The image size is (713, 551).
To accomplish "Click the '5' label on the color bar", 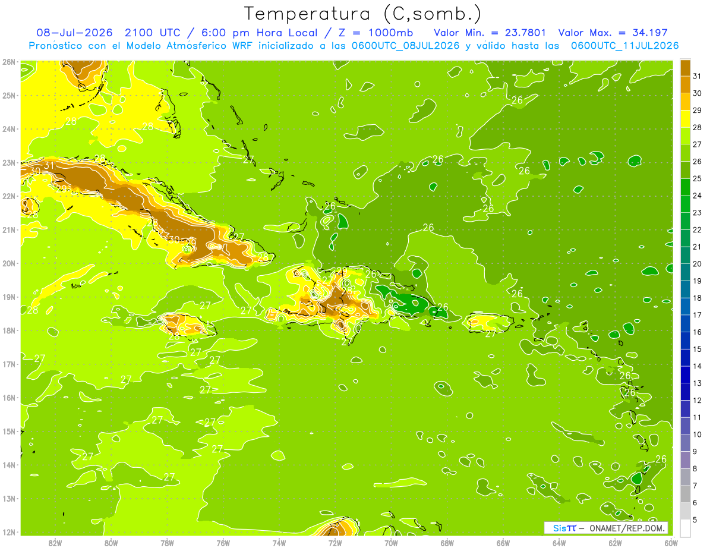I will [695, 519].
